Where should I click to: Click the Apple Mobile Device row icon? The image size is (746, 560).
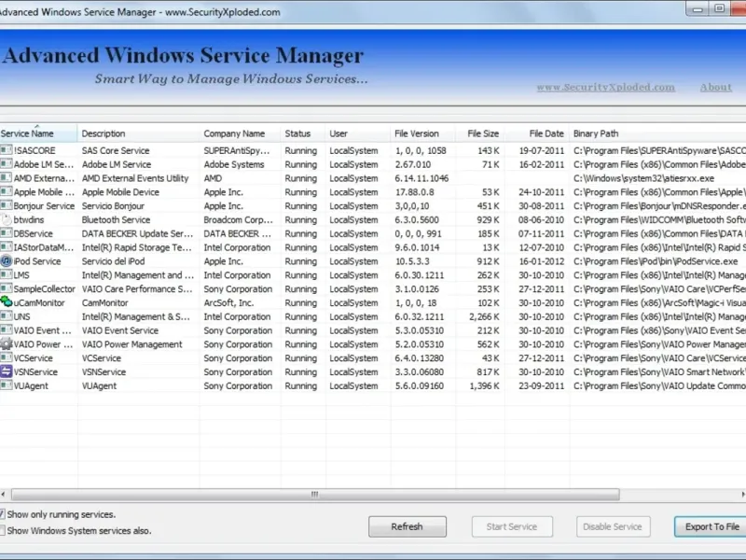7,192
